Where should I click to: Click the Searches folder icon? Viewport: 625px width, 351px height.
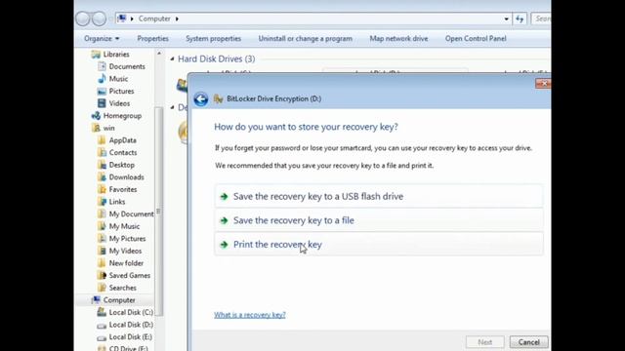tap(102, 288)
